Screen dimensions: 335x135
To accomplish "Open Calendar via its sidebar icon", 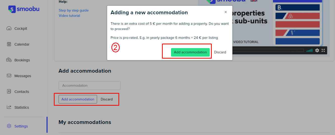I will pos(9,44).
